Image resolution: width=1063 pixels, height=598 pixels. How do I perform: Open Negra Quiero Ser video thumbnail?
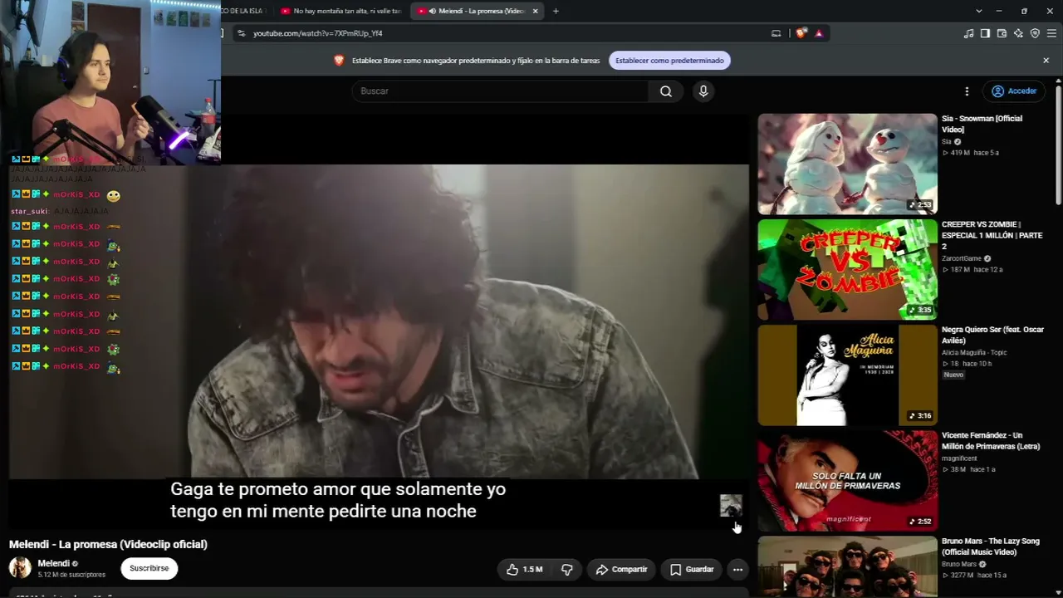point(847,375)
